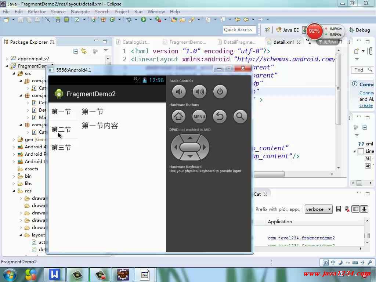This screenshot has height=282, width=376.
Task: Click the Debug bug toolbar icon
Action: (x=129, y=19)
